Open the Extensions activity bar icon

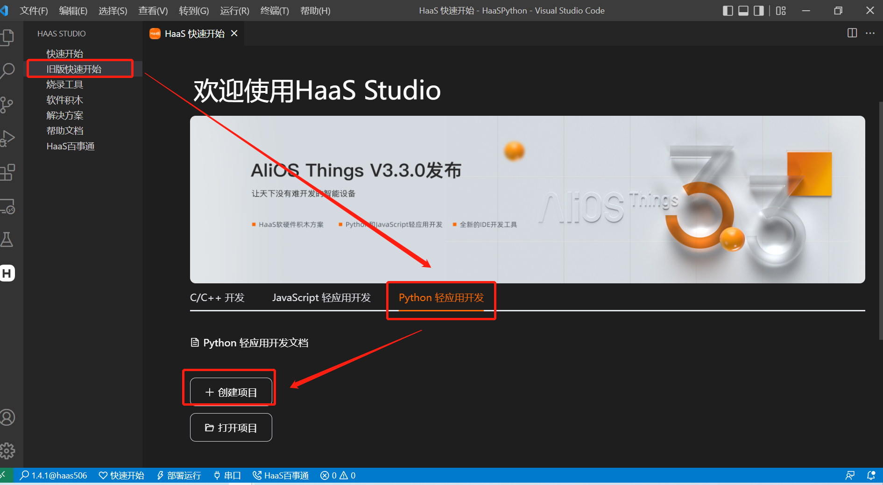point(7,172)
